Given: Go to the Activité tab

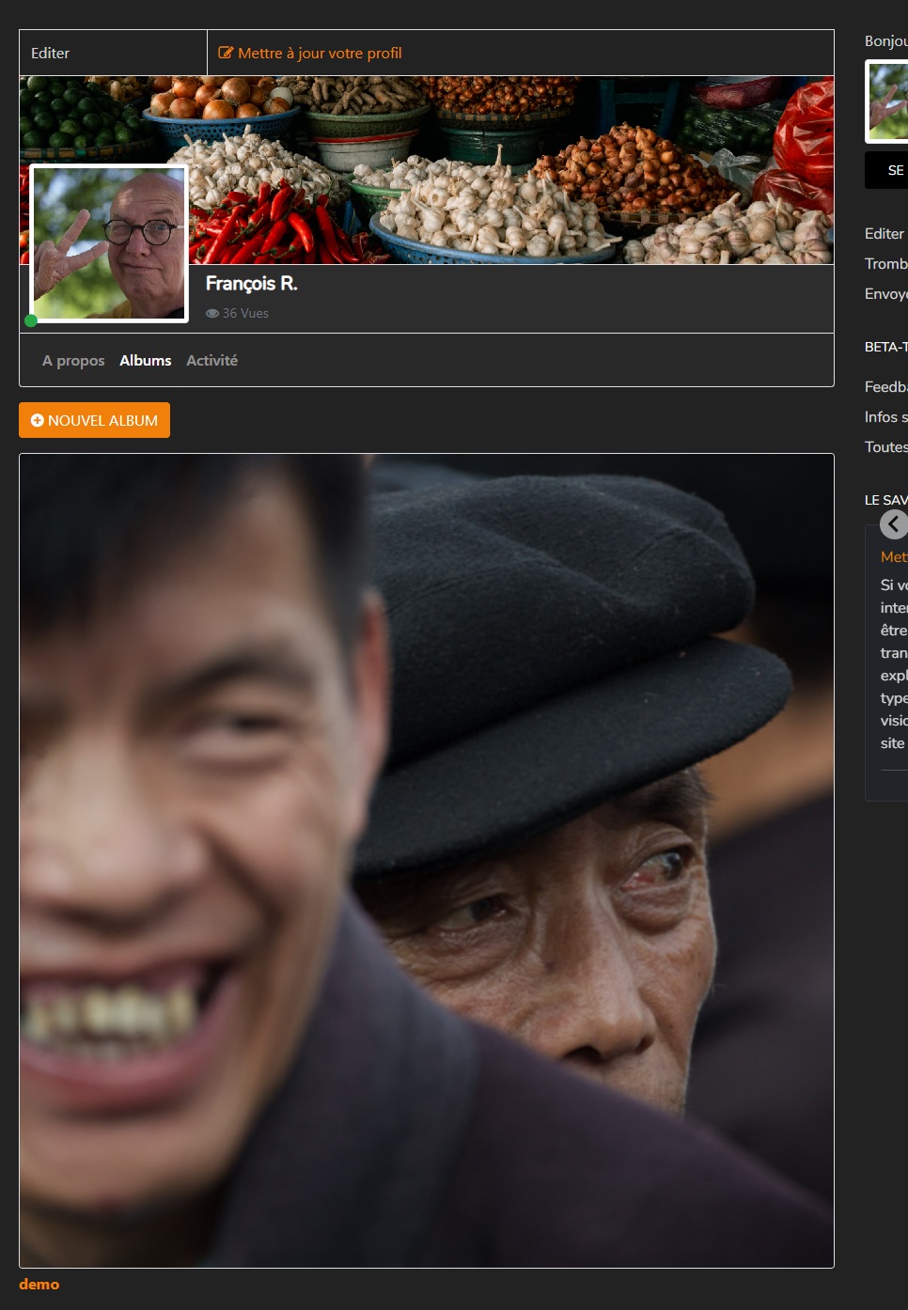Looking at the screenshot, I should pyautogui.click(x=211, y=361).
